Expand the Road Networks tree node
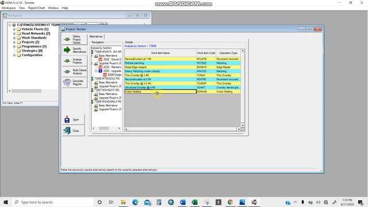The width and height of the screenshot is (368, 207). coord(14,33)
